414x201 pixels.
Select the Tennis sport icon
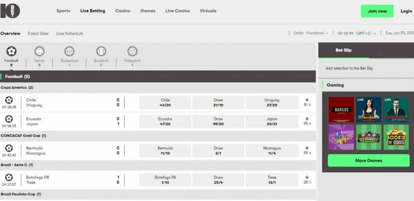(39, 52)
